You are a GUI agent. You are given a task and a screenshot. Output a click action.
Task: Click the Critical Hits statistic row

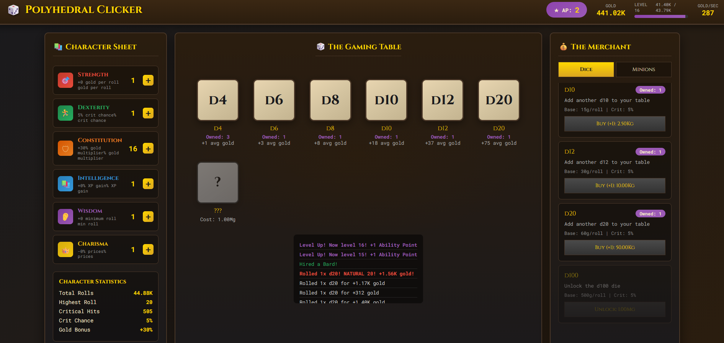tap(106, 311)
